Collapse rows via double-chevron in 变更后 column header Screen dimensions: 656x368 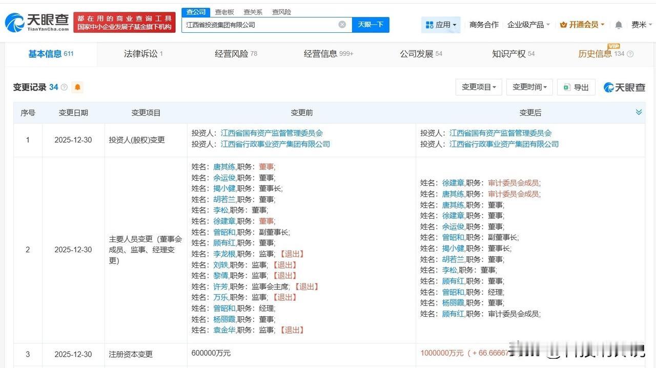coord(639,112)
